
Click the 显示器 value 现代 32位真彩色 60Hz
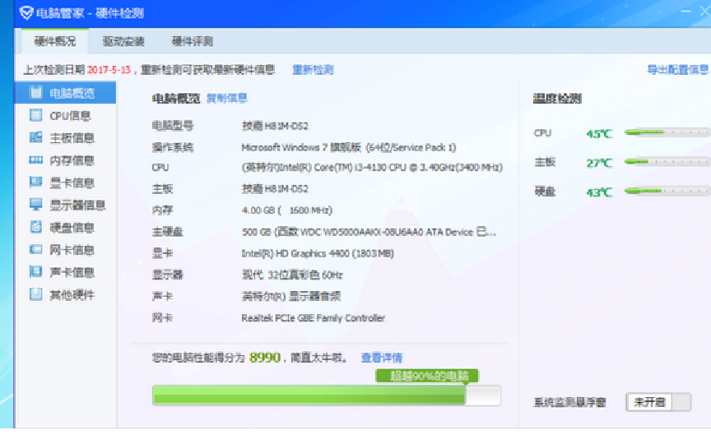click(x=292, y=275)
